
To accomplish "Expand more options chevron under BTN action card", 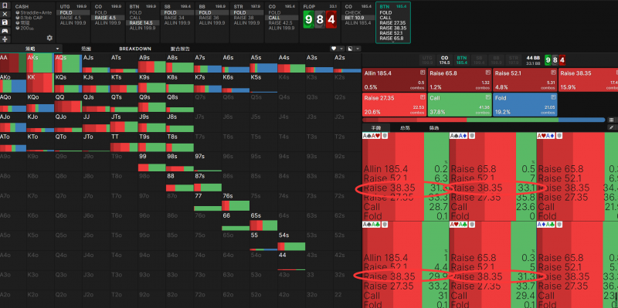I will 393,42.
